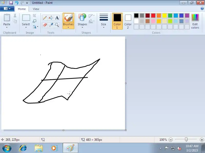Click the Windows Start orb

pyautogui.click(x=7, y=148)
